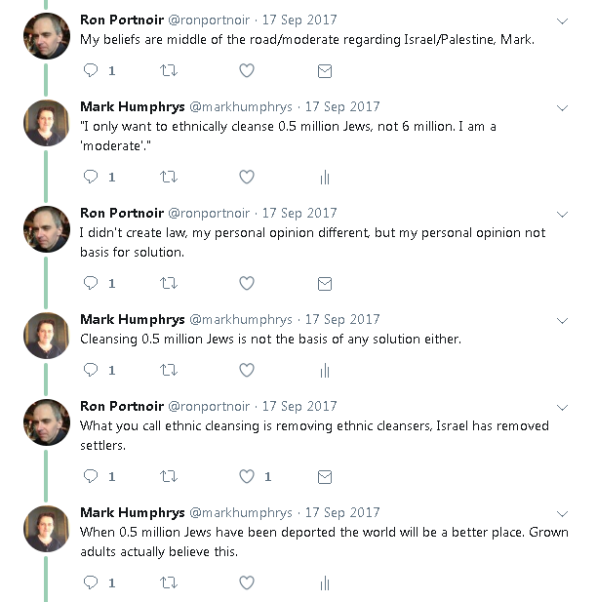View analytics for Mark's 'I am a moderate' tweet
Viewport: 597px width, 602px height.
click(x=325, y=178)
